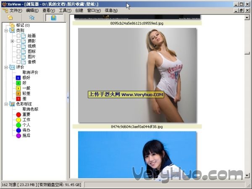The height and width of the screenshot is (189, 252).
Task: Choose the 一般 rating 3 icon
Action: click(18, 88)
